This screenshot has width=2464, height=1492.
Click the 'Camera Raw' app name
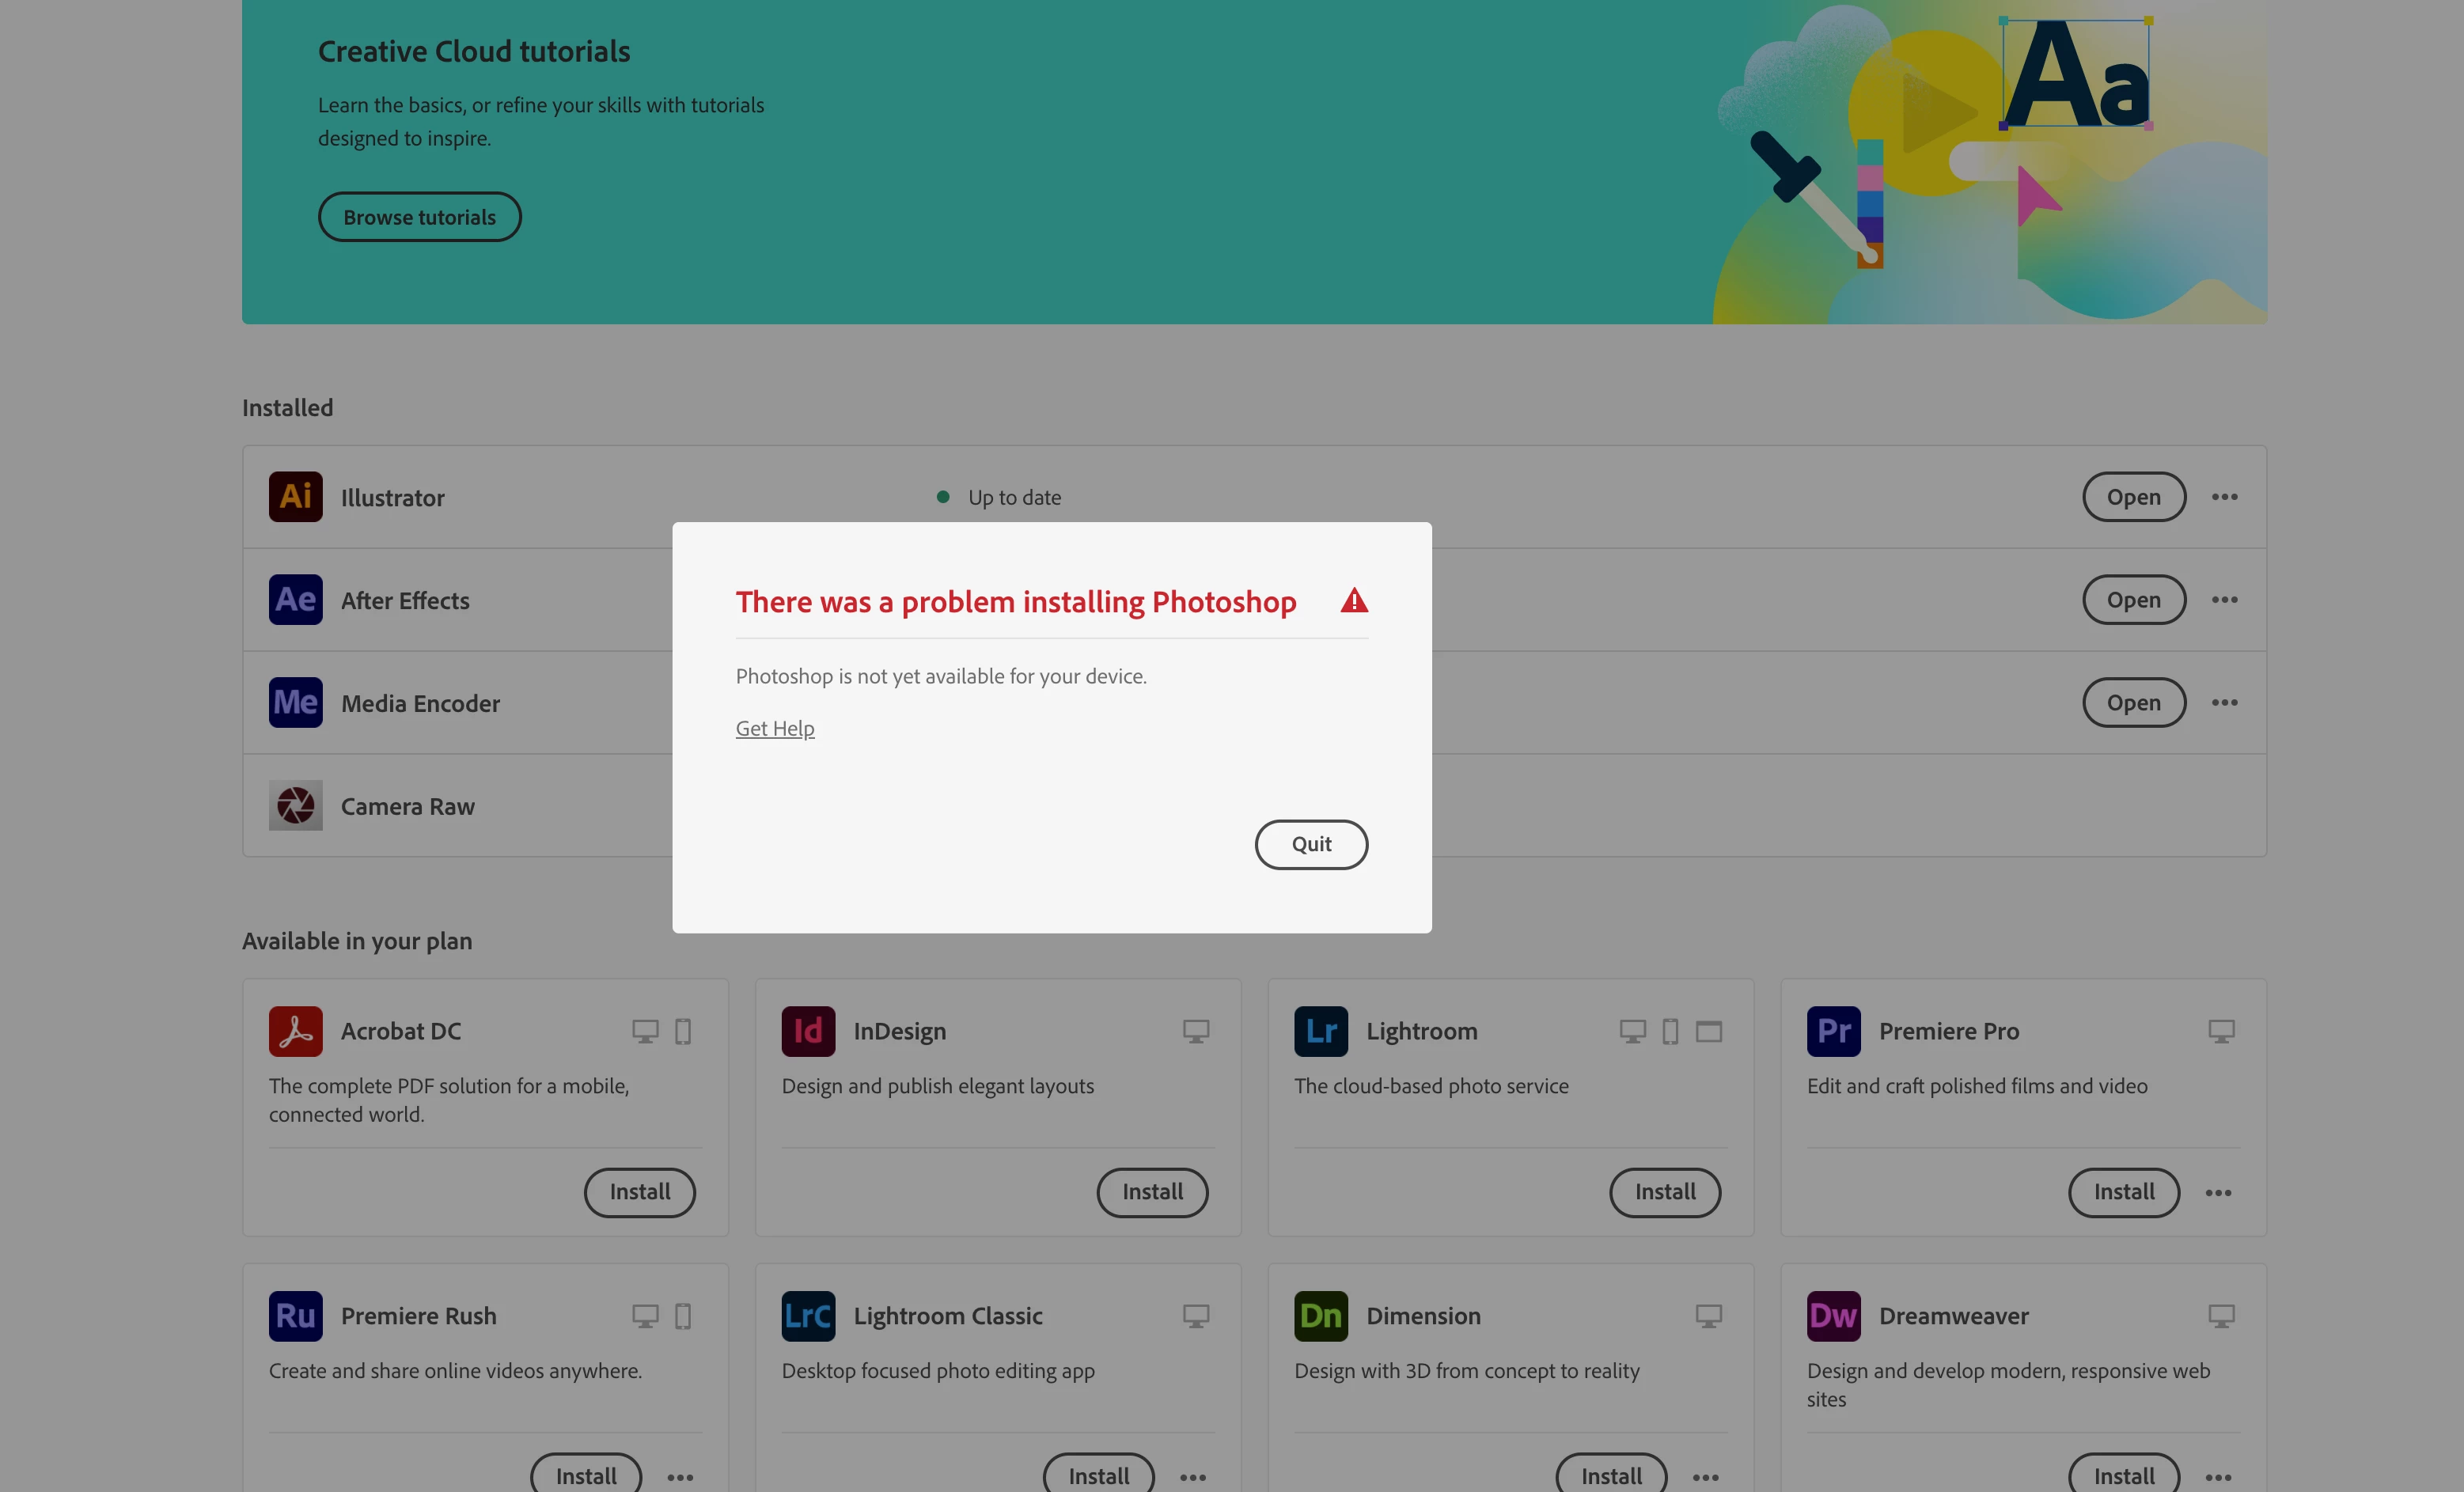tap(408, 806)
